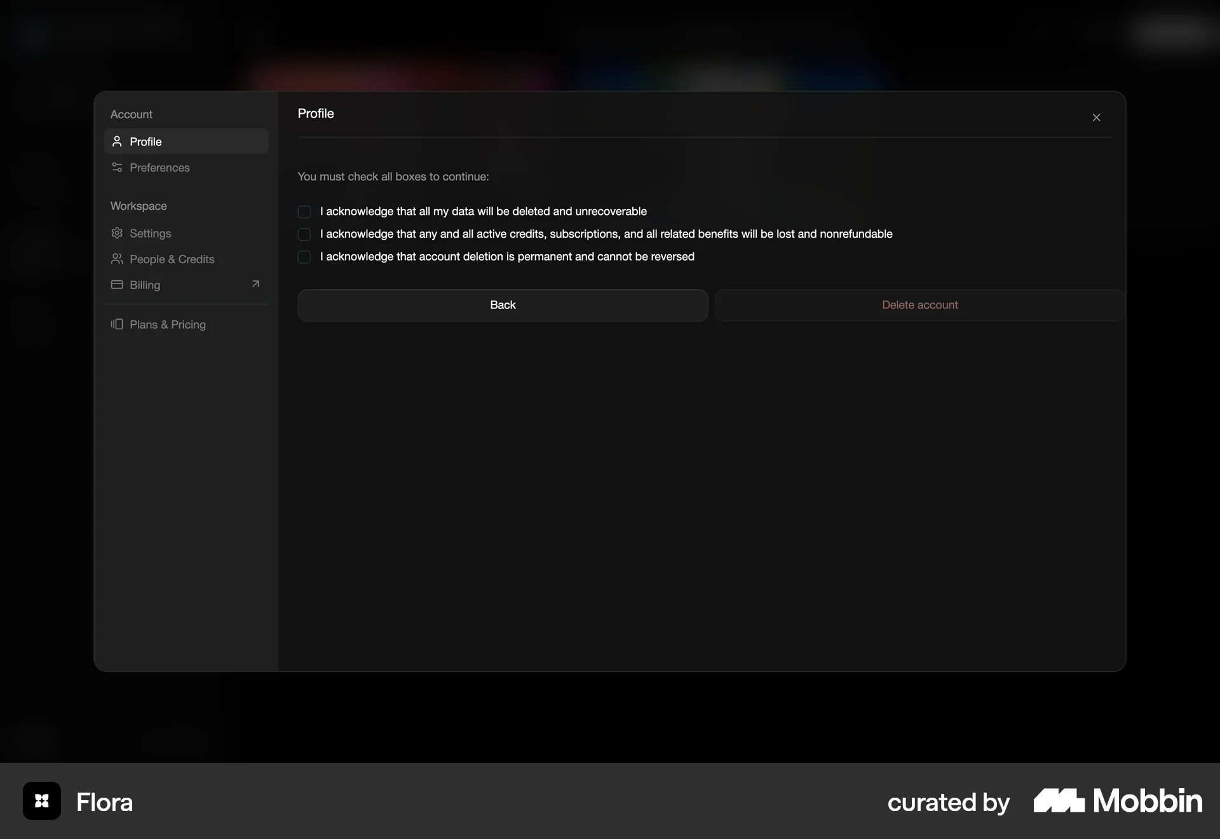
Task: Open the Preferences menu item
Action: (x=159, y=168)
